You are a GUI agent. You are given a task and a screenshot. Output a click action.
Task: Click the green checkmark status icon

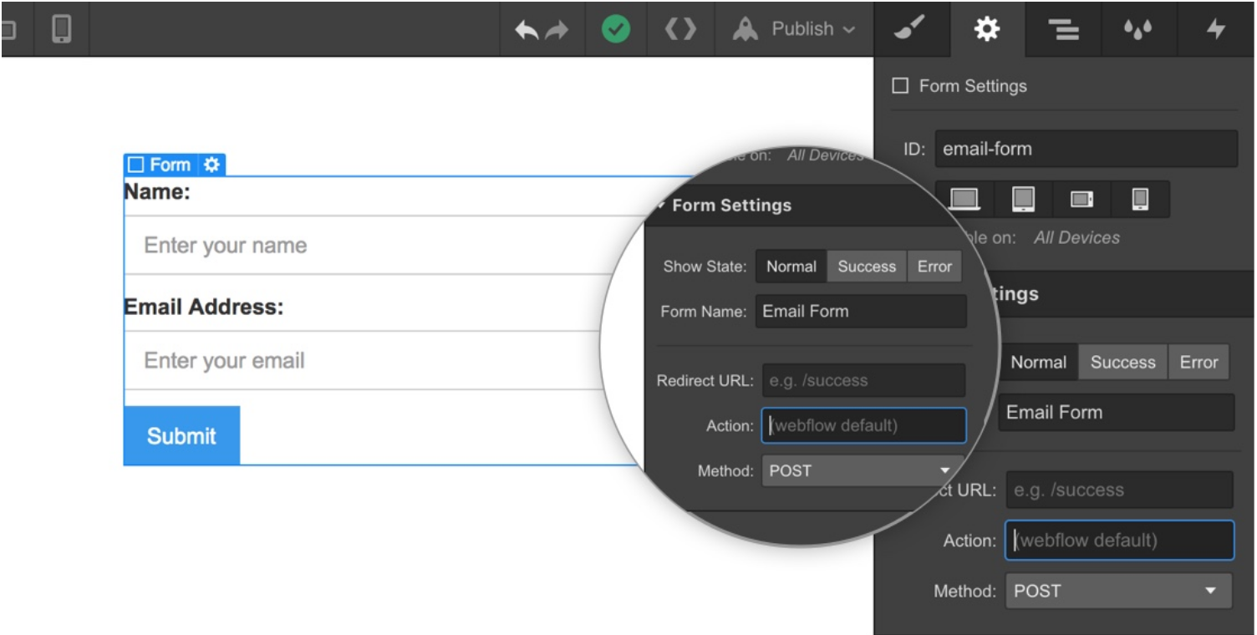click(x=616, y=29)
